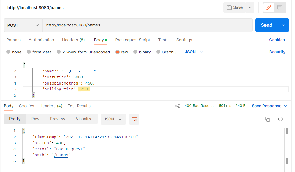Switch to request Body tab
Screen dimensions: 295x172
pos(100,40)
